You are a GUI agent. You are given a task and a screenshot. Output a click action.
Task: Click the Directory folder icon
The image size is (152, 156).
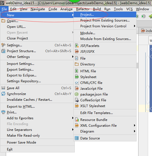[x=77, y=64]
